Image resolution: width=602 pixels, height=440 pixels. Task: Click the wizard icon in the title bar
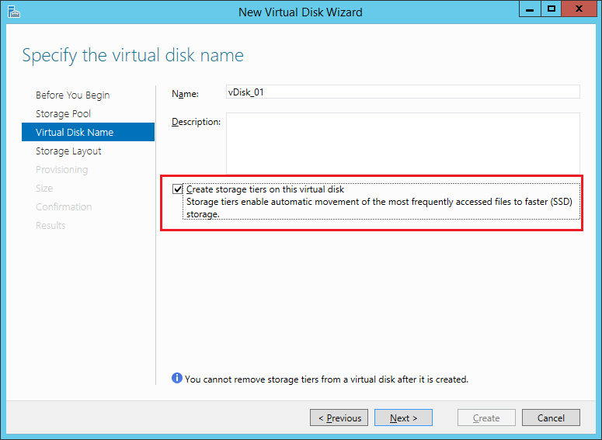coord(14,12)
